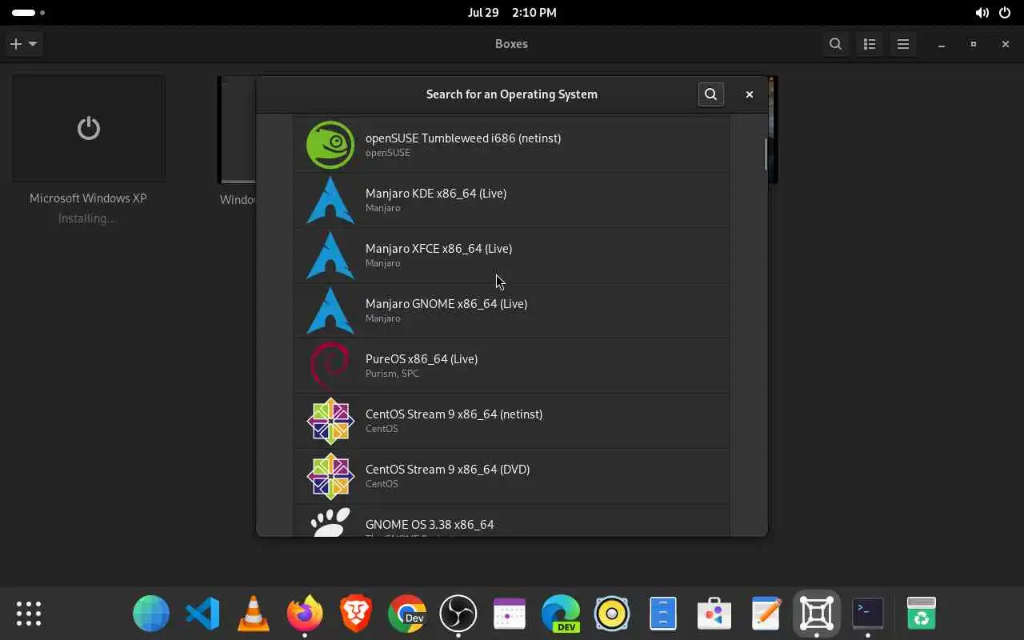Select Manjaro GNOME x86_64 (Live)

click(x=512, y=310)
